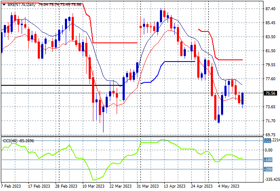
Task: Select the thick blue flat support line
Action: pyautogui.click(x=179, y=62)
